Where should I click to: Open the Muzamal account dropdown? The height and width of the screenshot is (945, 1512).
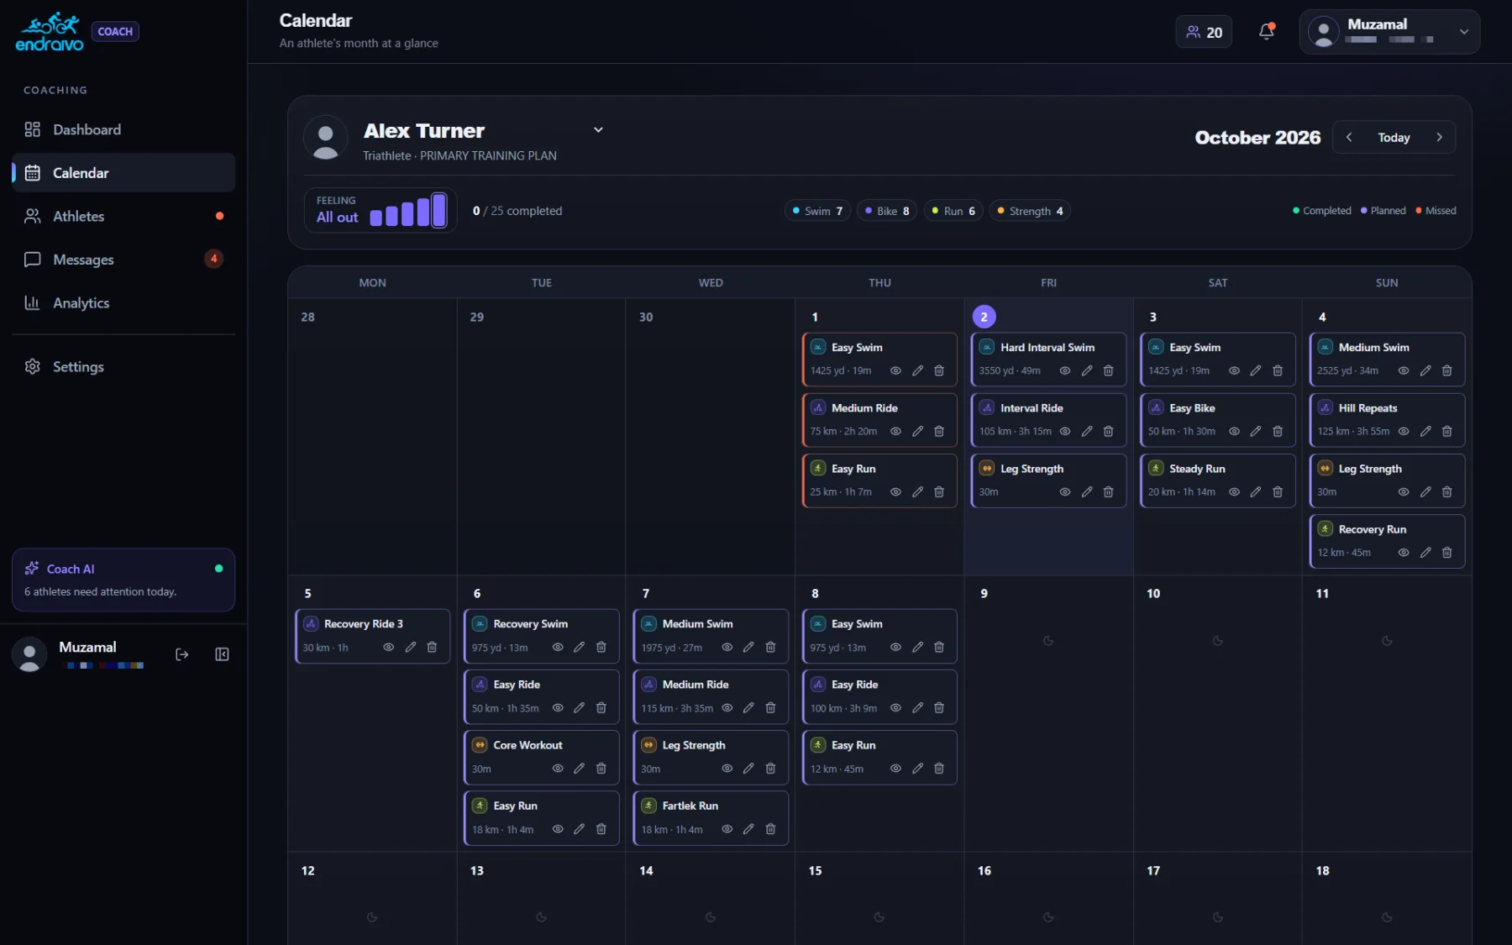pyautogui.click(x=1389, y=32)
